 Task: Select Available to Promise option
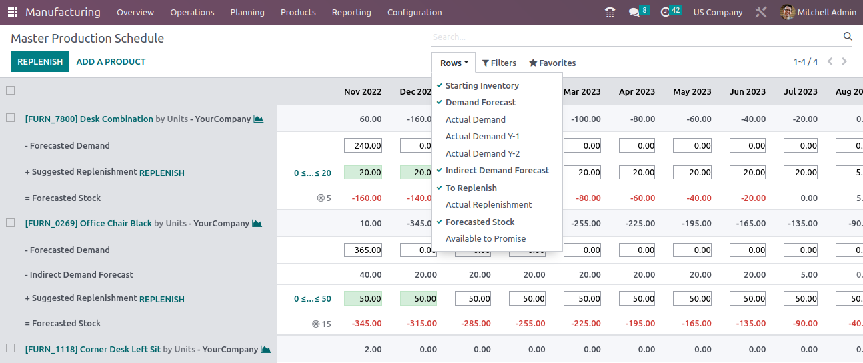[485, 239]
